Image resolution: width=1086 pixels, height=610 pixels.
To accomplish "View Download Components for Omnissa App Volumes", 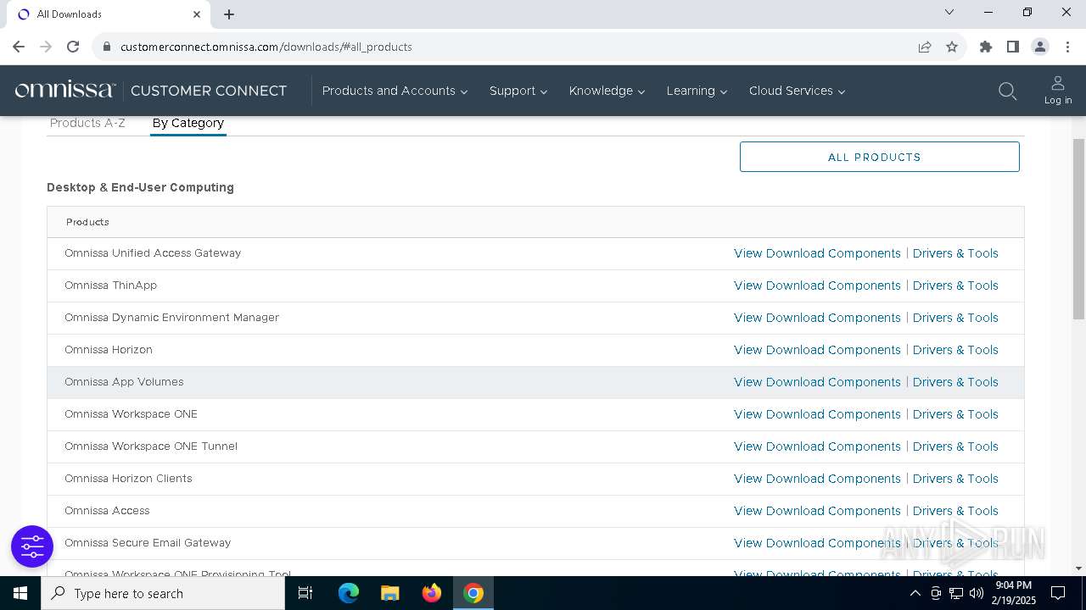I will point(817,382).
